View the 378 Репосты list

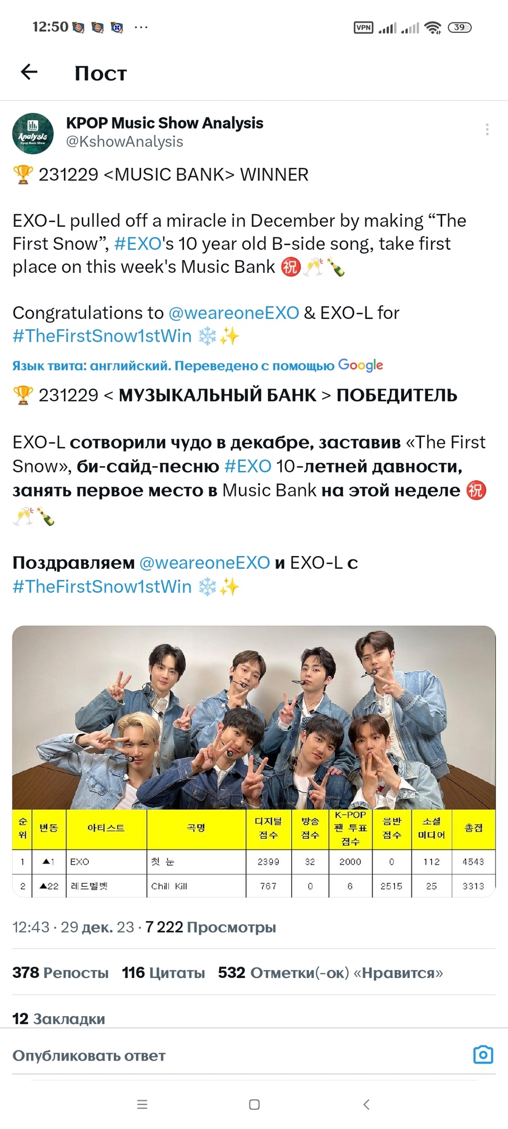[x=61, y=973]
